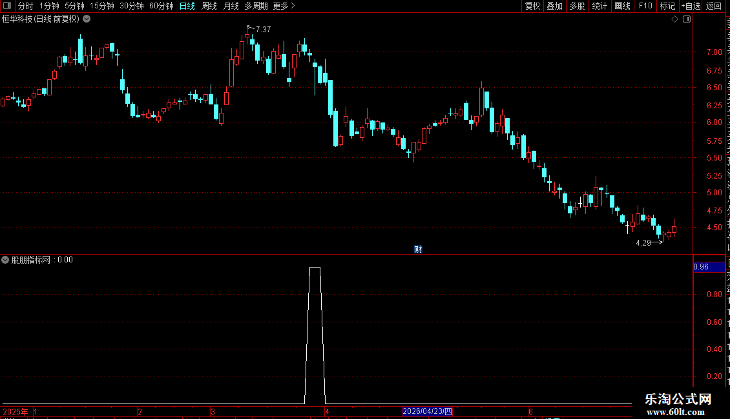Select the 30分钟 period
The image size is (730, 419).
(132, 6)
